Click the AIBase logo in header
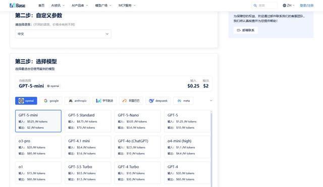323x187 pixels. coord(18,6)
